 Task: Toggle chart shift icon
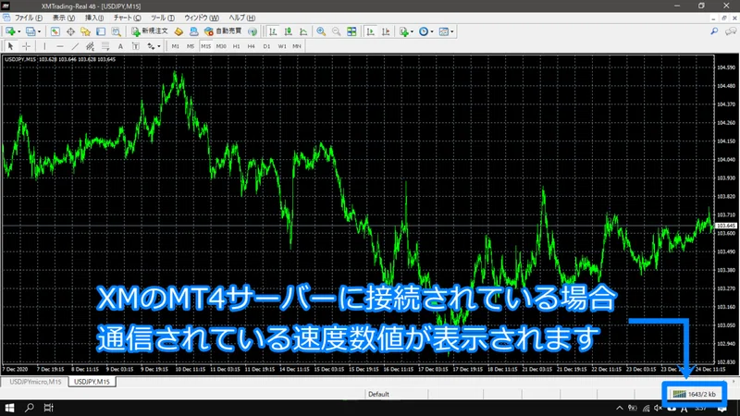click(x=386, y=31)
